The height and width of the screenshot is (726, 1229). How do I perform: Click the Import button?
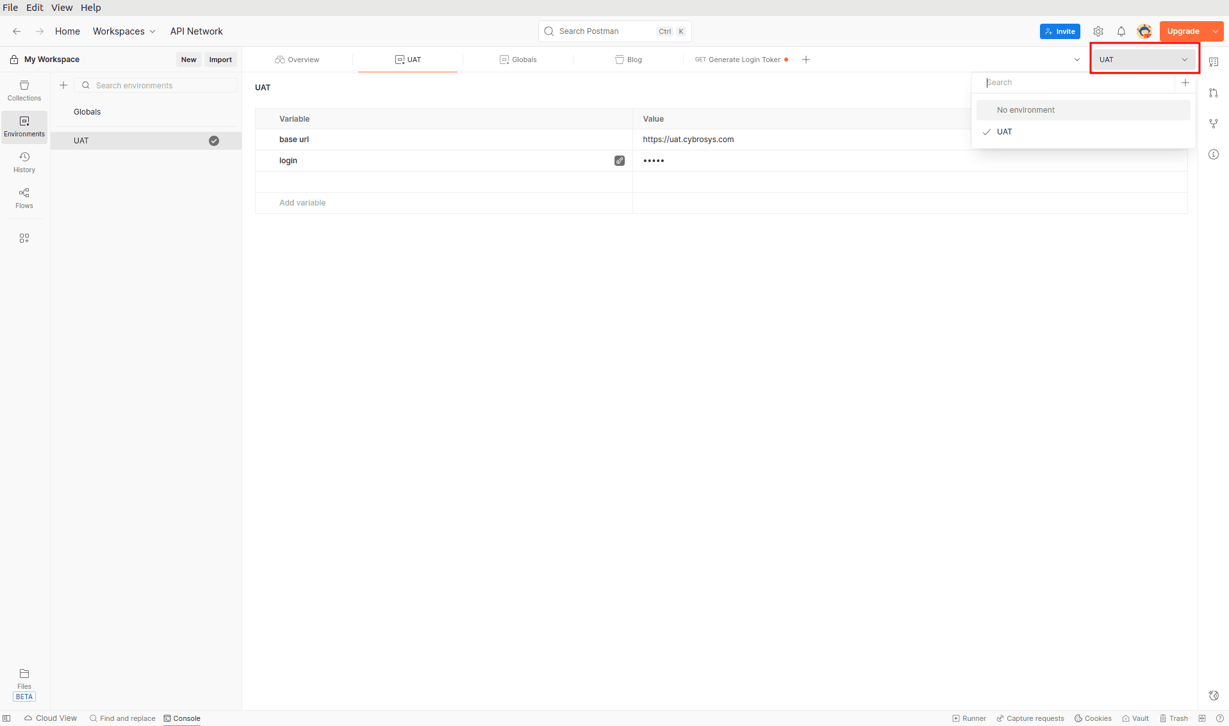point(220,59)
